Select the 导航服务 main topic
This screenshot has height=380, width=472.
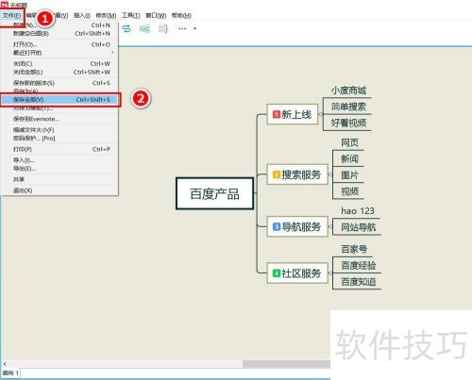pos(297,226)
